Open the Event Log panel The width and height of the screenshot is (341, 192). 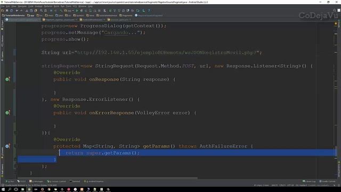click(309, 181)
